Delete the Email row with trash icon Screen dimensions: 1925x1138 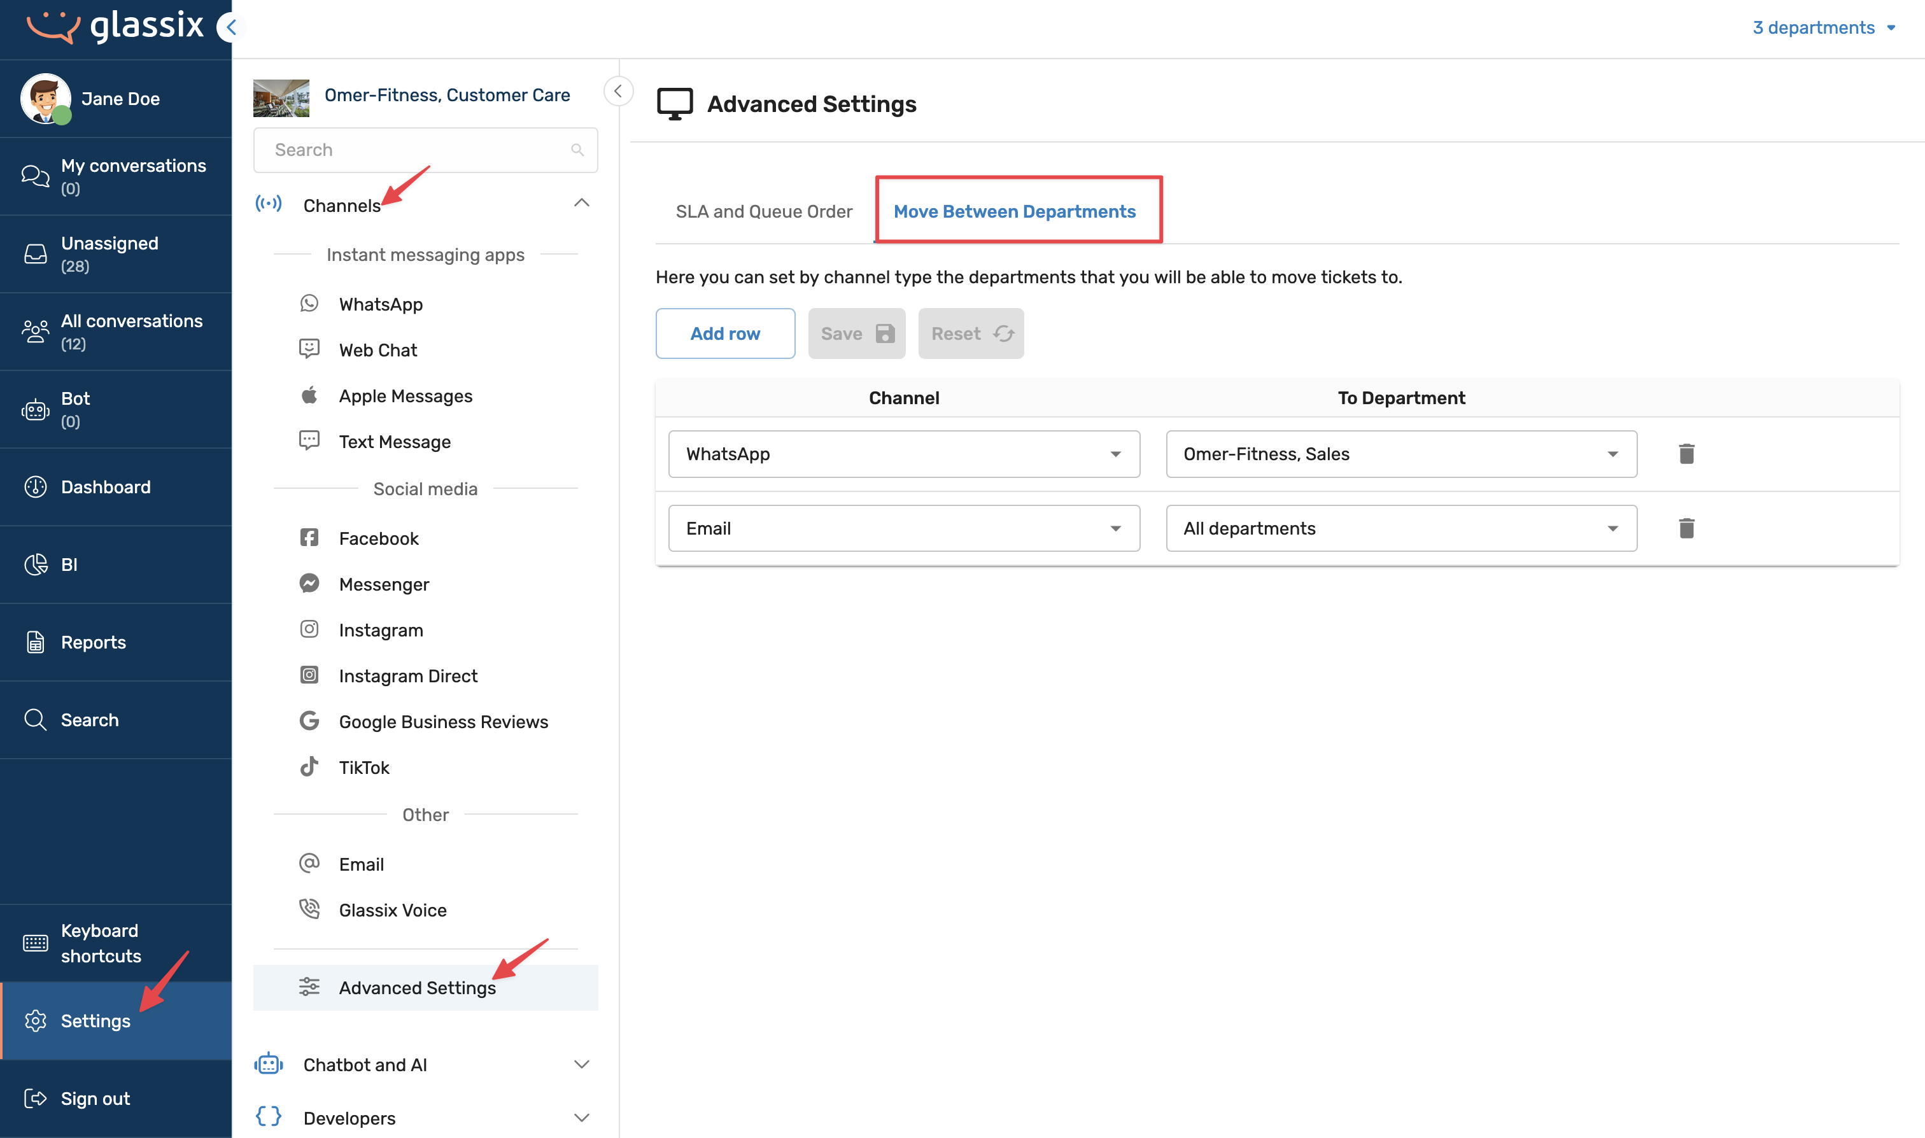1686,528
